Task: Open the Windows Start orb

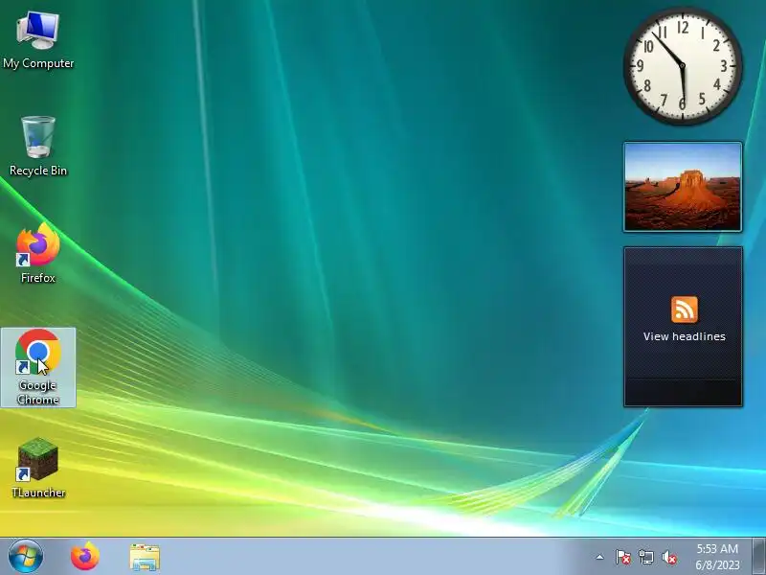Action: click(26, 557)
